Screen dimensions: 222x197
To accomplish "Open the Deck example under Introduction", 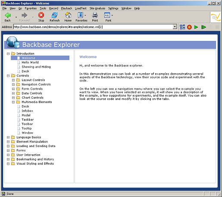I will [x=25, y=71].
